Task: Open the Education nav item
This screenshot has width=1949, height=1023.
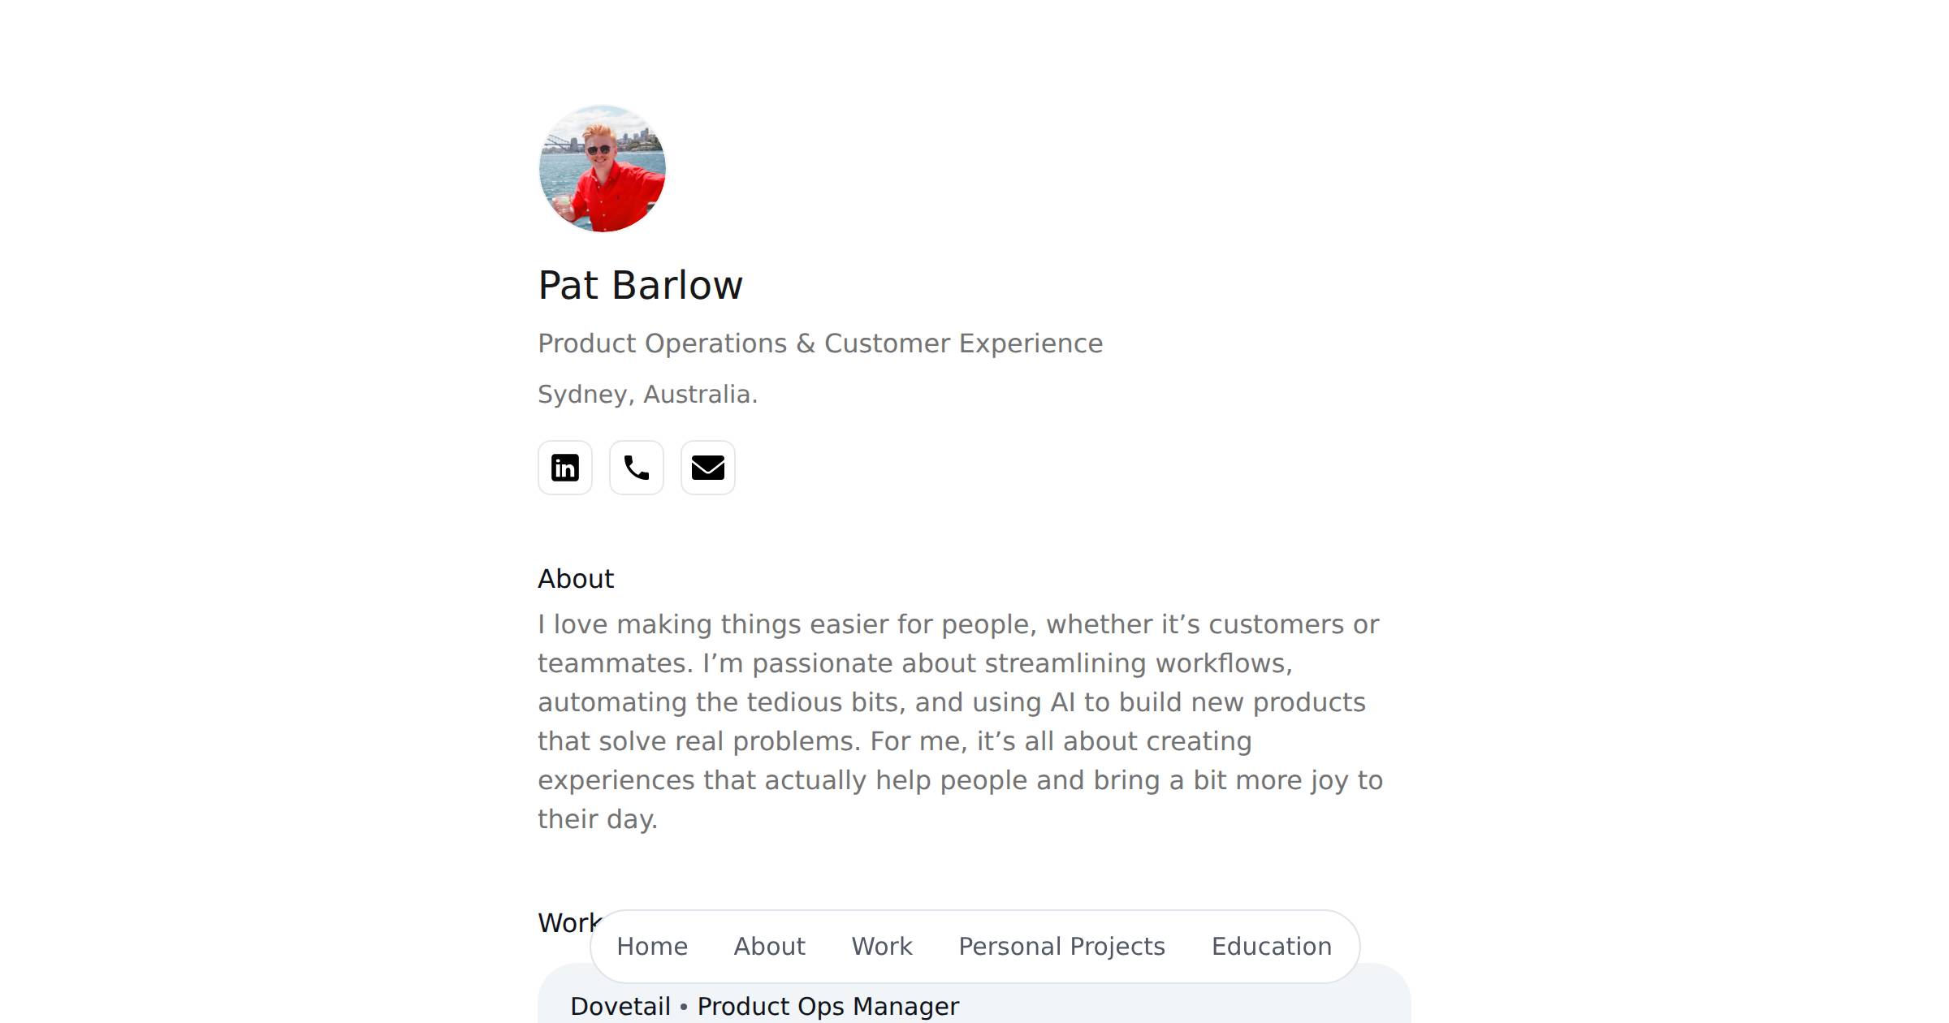Action: click(1271, 947)
